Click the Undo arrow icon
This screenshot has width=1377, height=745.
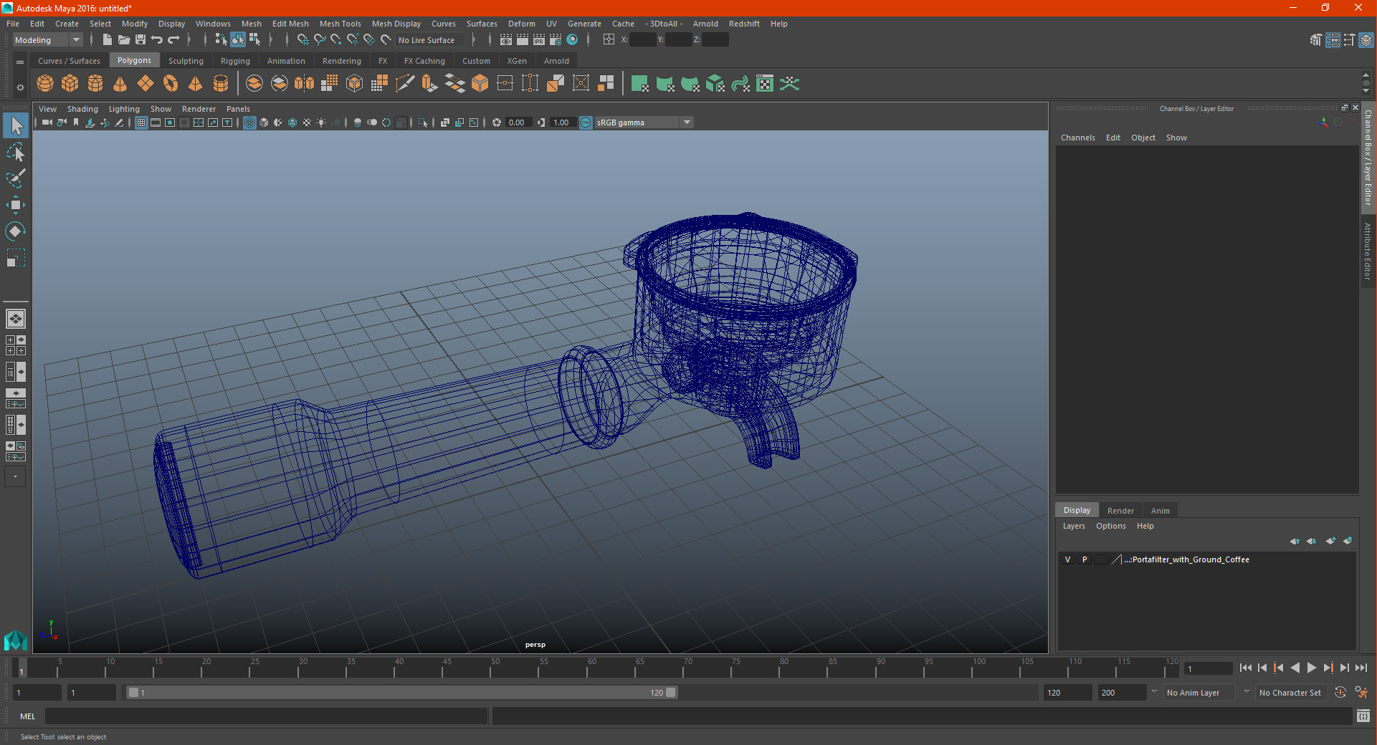click(157, 40)
